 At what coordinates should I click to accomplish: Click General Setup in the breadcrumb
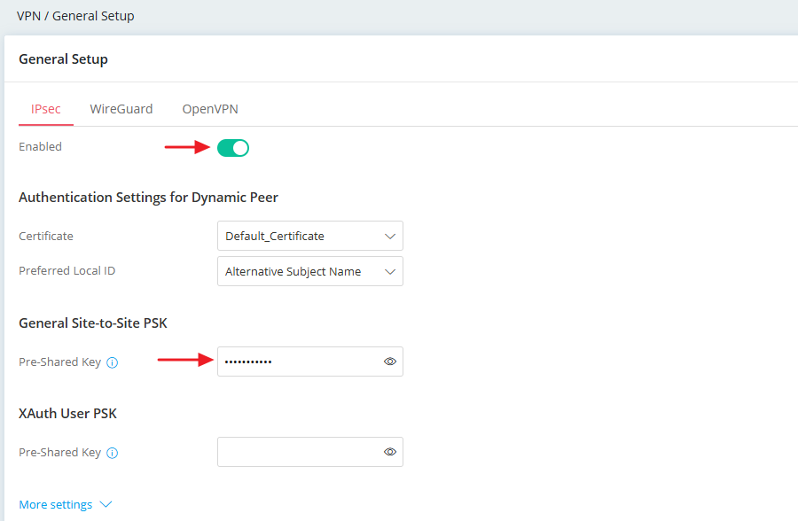(x=93, y=16)
